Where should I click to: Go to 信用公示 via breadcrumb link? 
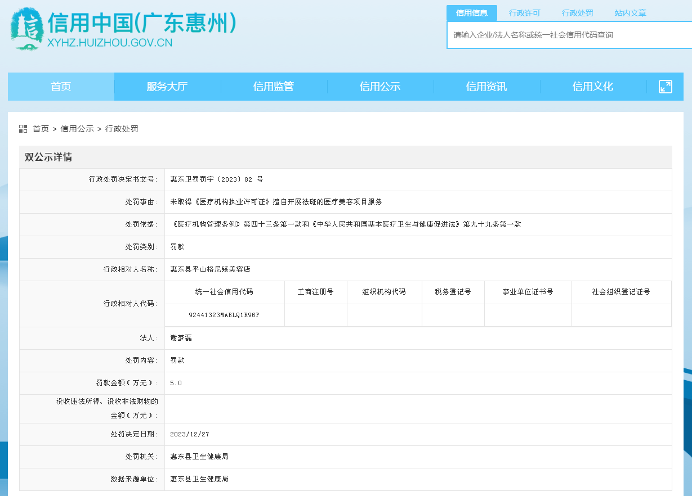point(77,129)
